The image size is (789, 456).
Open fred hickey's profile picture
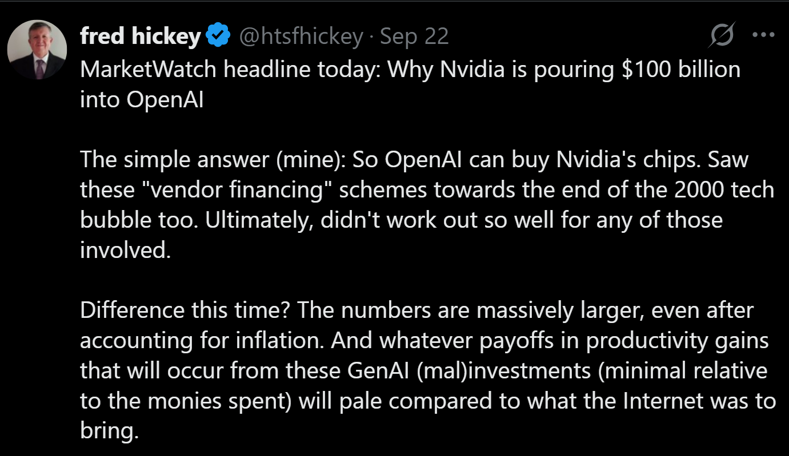37,50
